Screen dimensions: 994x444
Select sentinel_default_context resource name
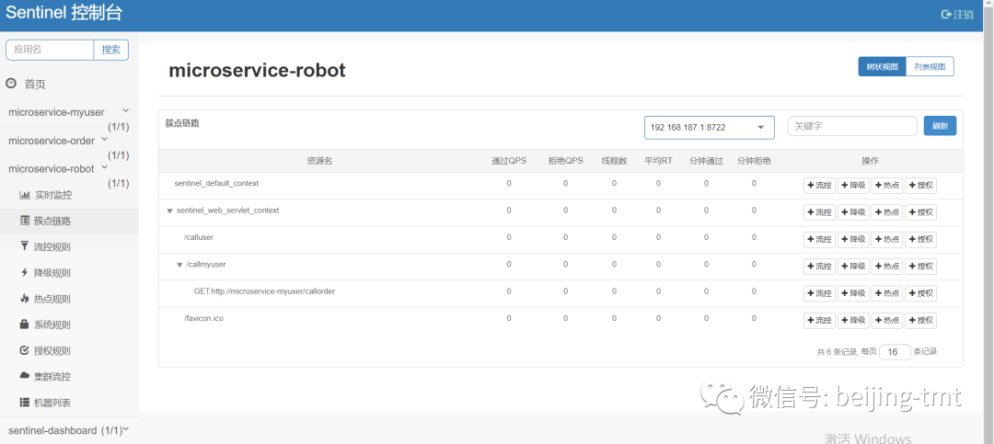click(216, 183)
